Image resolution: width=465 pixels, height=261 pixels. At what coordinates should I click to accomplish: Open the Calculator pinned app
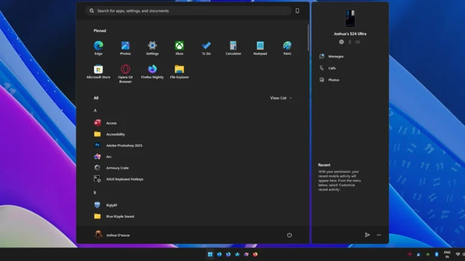(x=232, y=46)
